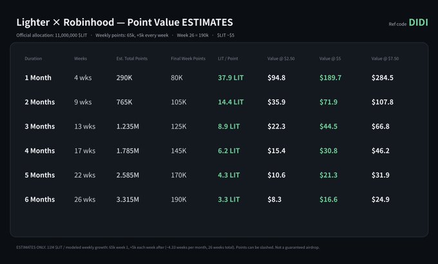The image size is (438, 264).
Task: Select the 5 Months row label
Action: click(40, 175)
